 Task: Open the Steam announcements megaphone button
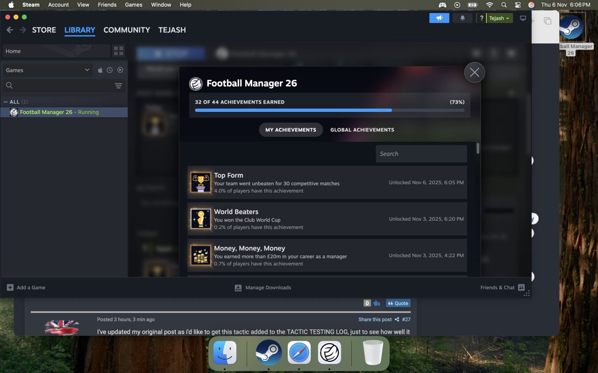point(439,18)
